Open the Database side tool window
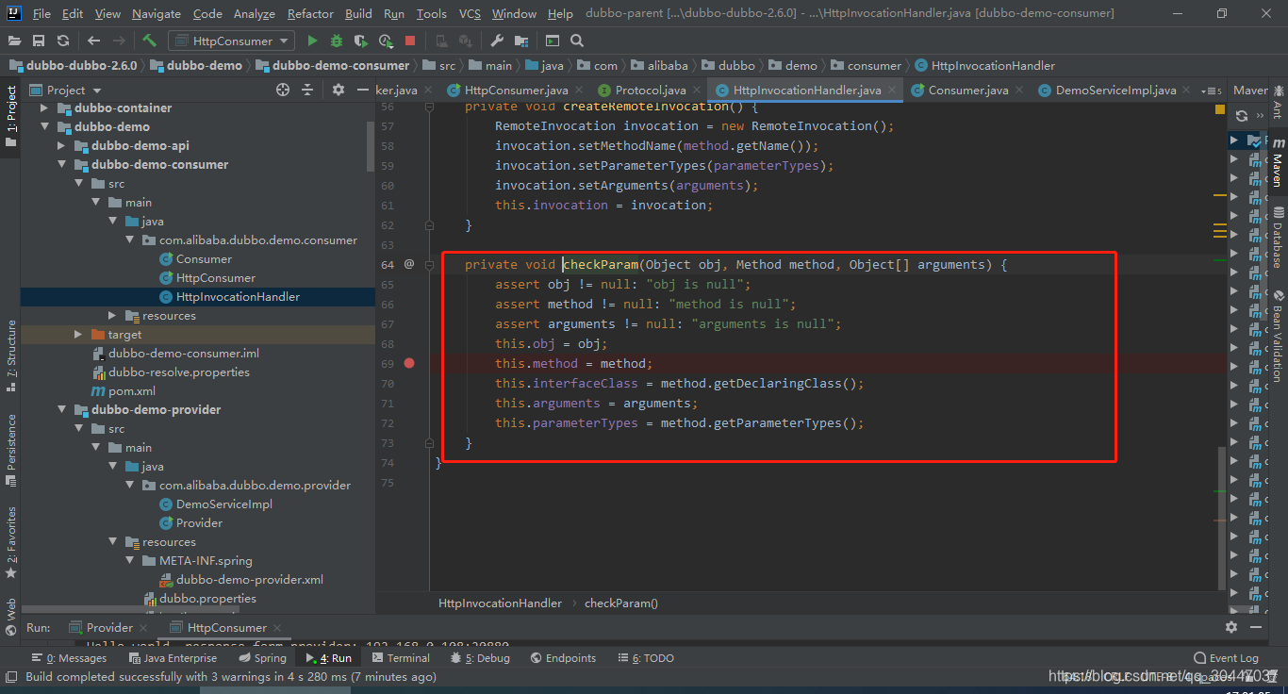This screenshot has height=694, width=1288. coord(1278,239)
